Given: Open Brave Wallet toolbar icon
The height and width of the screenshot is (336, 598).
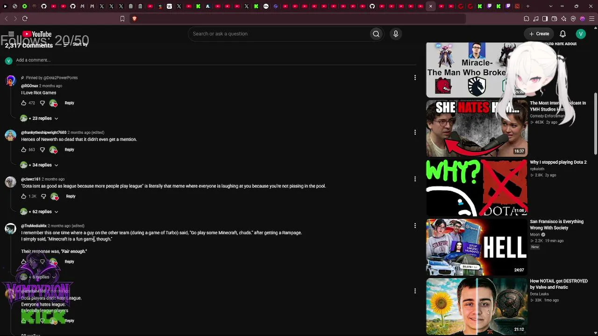Looking at the screenshot, I should (x=555, y=19).
